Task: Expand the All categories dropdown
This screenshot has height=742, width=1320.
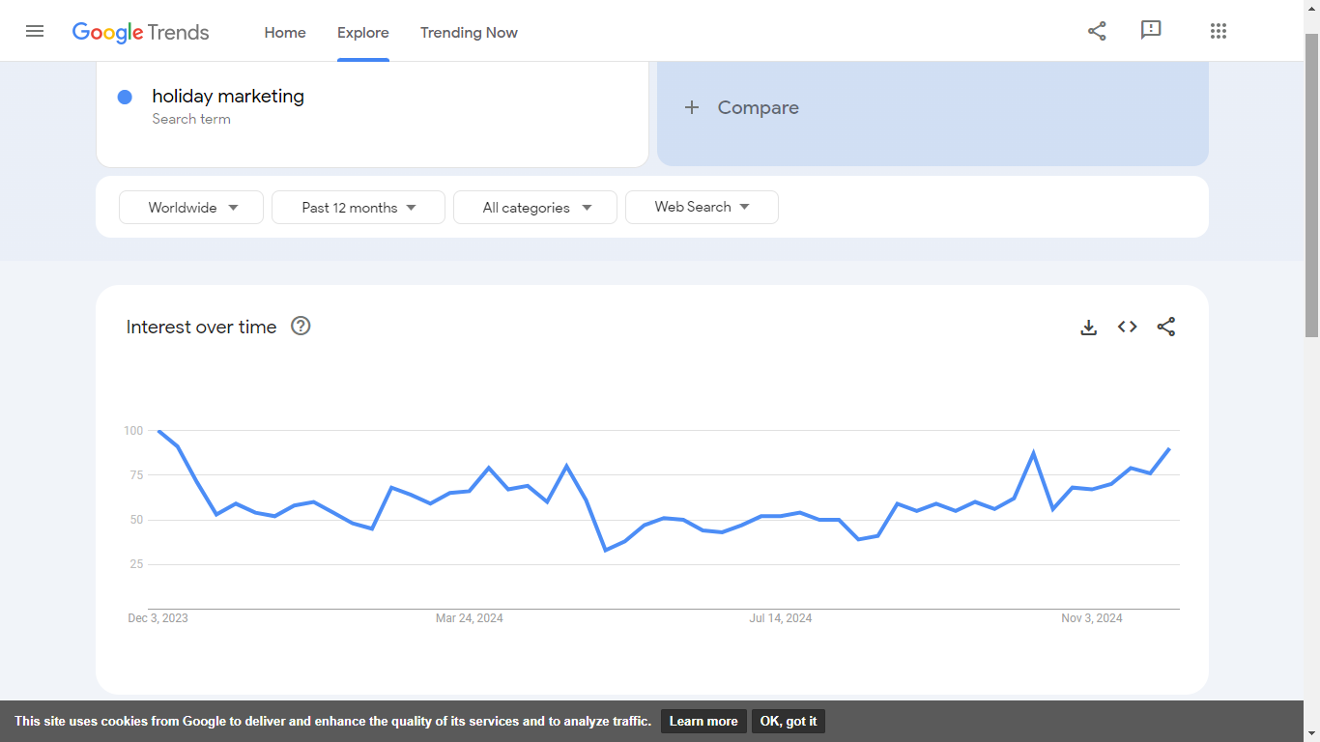Action: (x=535, y=207)
